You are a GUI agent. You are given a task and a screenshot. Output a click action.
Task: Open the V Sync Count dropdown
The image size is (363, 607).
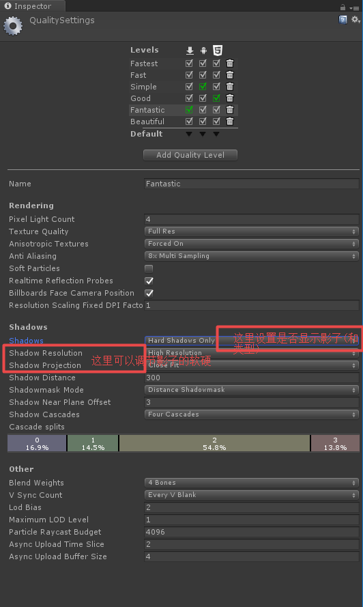click(x=252, y=495)
